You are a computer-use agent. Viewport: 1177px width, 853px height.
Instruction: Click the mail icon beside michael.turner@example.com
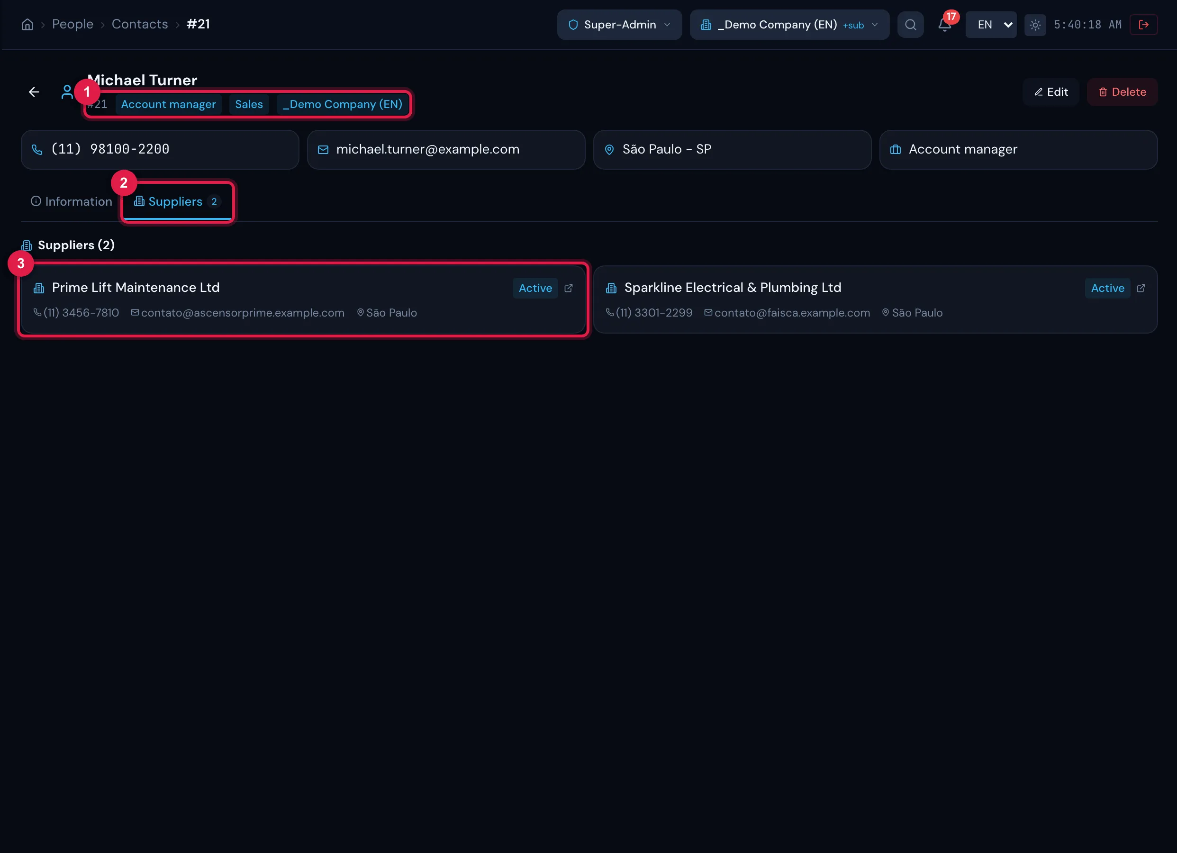(323, 150)
